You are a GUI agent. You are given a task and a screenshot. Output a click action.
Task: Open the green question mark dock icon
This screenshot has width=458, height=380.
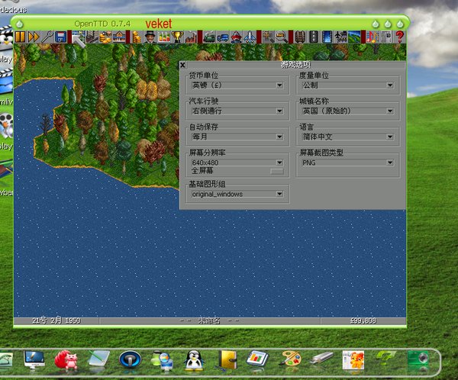pyautogui.click(x=385, y=359)
